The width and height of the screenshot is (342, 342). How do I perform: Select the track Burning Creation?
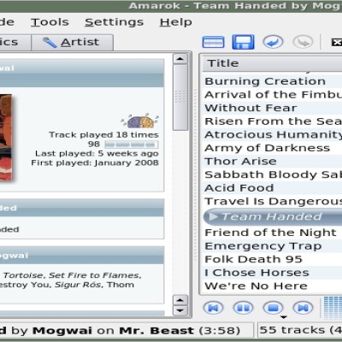coord(272,81)
